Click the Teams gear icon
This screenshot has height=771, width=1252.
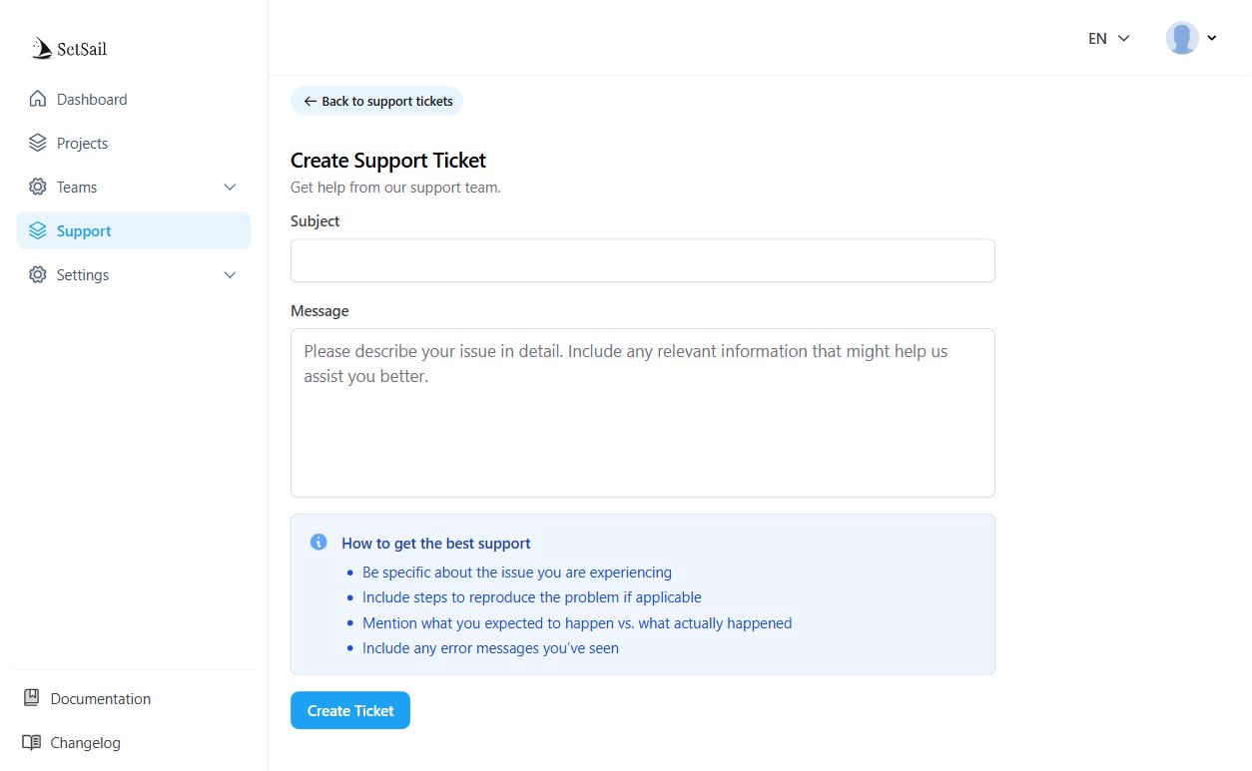(x=38, y=188)
